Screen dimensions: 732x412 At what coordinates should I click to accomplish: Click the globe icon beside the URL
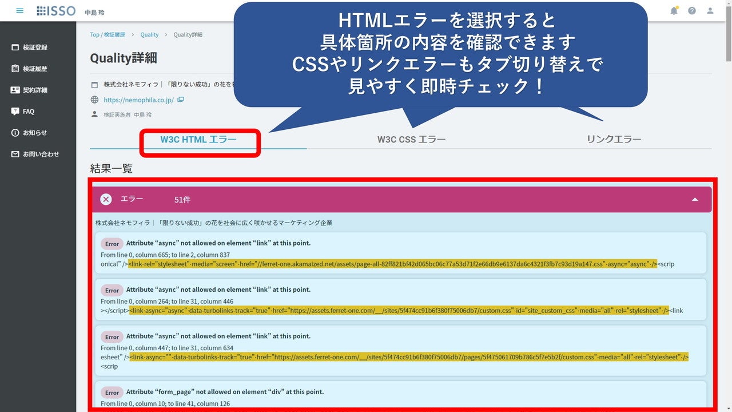pyautogui.click(x=95, y=100)
